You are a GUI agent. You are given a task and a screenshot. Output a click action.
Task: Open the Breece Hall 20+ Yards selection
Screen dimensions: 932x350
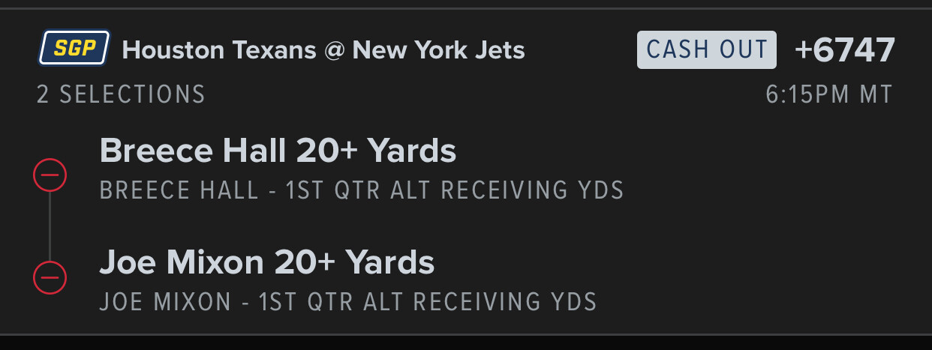tap(278, 151)
